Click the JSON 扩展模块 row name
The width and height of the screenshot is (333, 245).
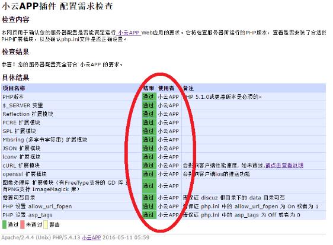[x=21, y=149]
